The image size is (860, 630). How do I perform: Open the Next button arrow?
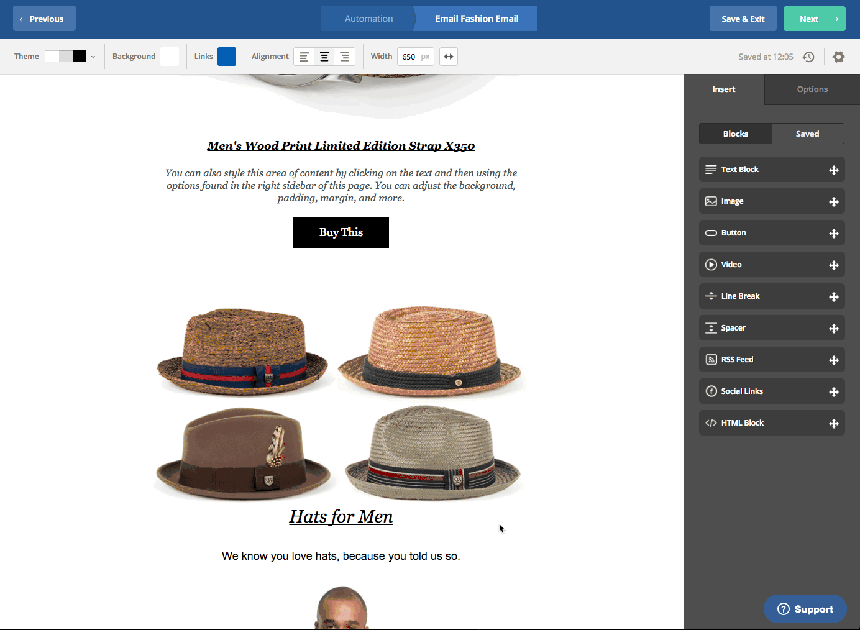pyautogui.click(x=836, y=19)
